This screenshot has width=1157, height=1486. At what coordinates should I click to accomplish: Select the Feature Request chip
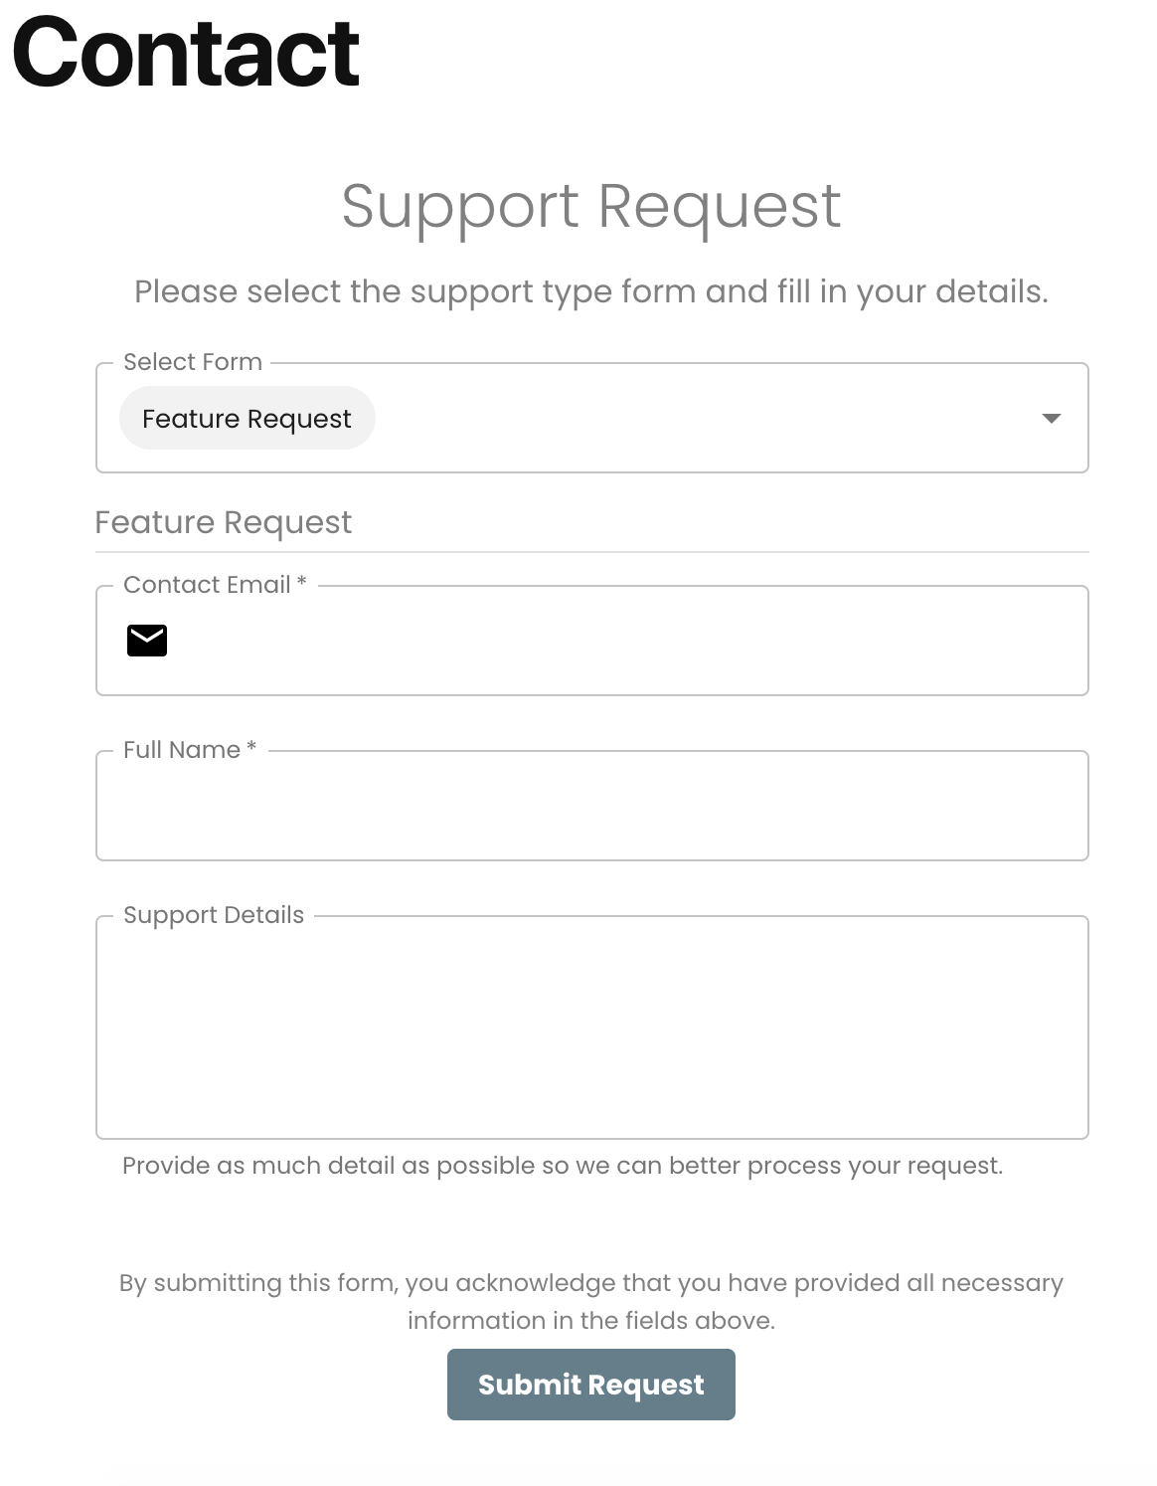point(247,418)
